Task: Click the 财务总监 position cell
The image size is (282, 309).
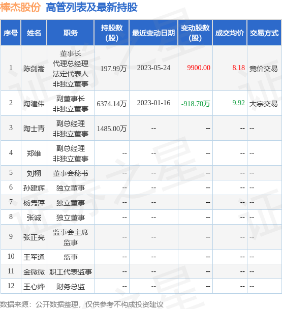Action: [x=70, y=287]
